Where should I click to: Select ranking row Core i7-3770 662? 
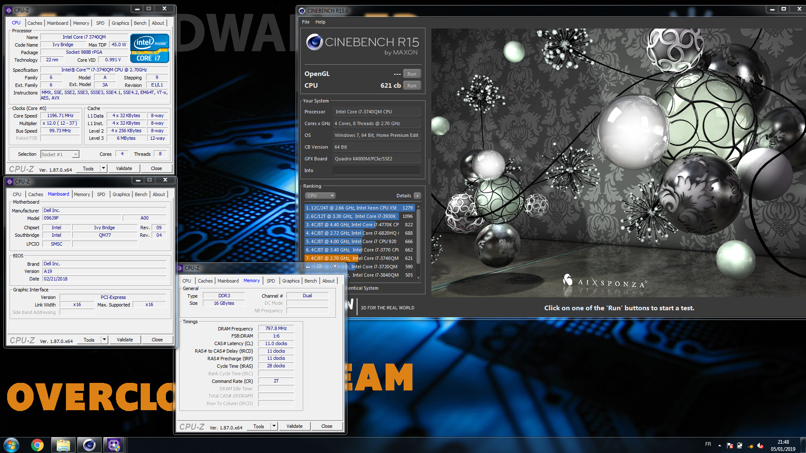(x=360, y=250)
